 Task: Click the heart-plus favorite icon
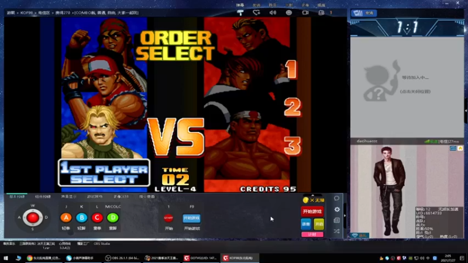click(x=256, y=13)
